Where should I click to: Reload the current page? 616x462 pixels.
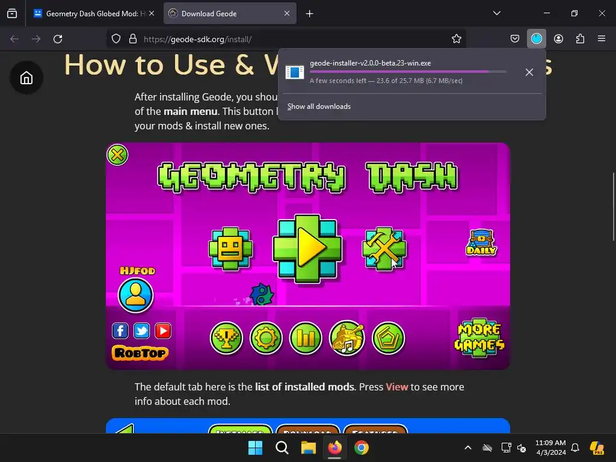coord(58,39)
